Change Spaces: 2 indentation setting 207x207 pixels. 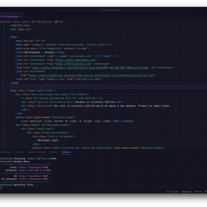(x=187, y=191)
